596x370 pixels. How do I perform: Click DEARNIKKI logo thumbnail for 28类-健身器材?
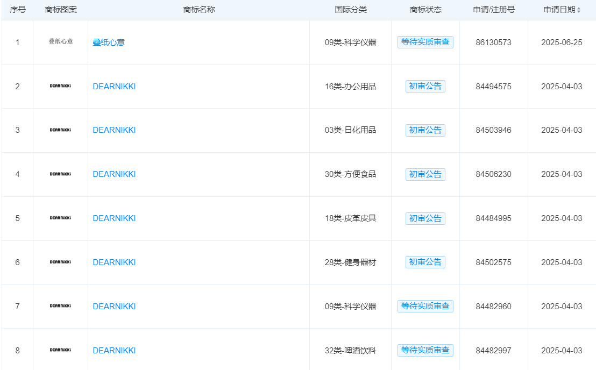(x=60, y=262)
